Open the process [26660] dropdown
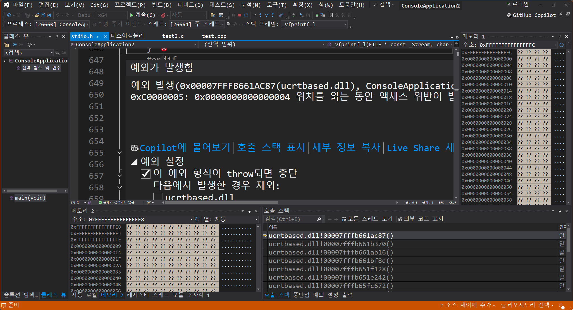This screenshot has width=573, height=310. click(x=61, y=24)
